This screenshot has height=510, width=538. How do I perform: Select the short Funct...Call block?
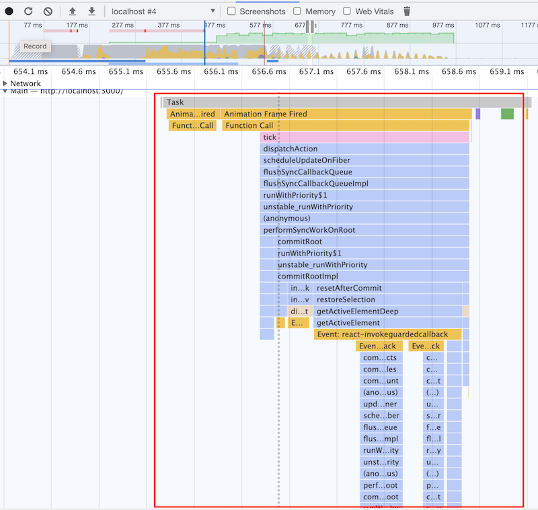click(192, 126)
